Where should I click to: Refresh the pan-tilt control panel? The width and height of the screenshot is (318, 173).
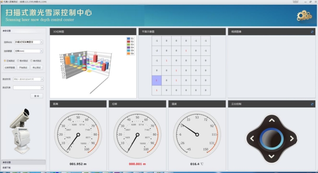click(312, 104)
